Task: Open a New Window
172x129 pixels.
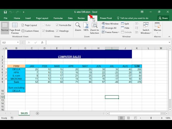Action: point(110,24)
